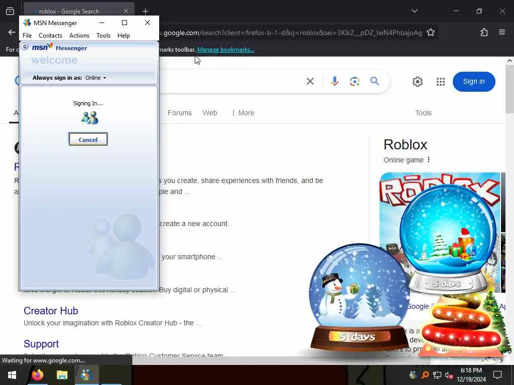
Task: Open the Windows notification center icon
Action: [497, 375]
